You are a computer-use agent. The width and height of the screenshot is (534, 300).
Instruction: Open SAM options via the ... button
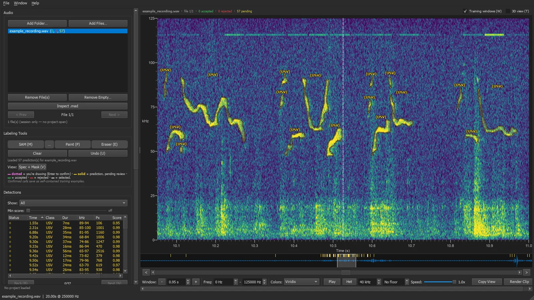point(49,144)
